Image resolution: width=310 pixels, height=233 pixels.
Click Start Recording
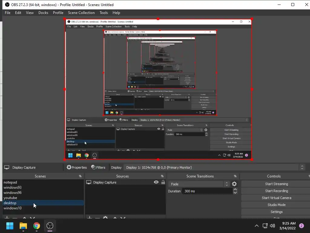276,191
